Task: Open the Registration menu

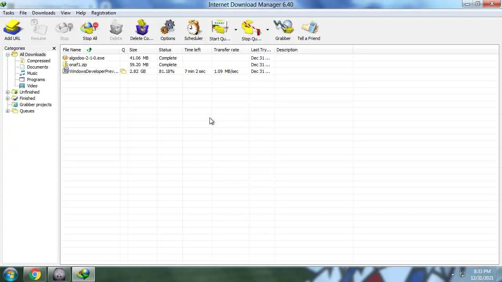Action: 104,13
